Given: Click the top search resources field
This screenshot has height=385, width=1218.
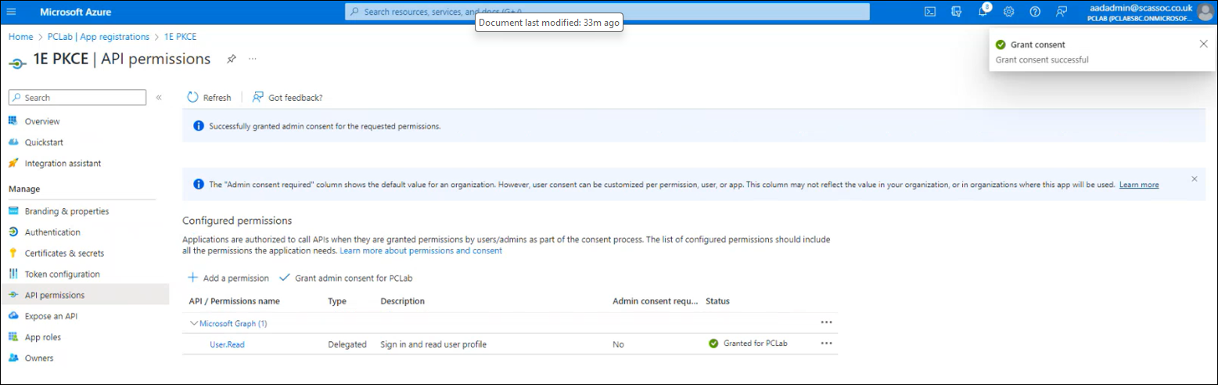Looking at the screenshot, I should point(606,12).
